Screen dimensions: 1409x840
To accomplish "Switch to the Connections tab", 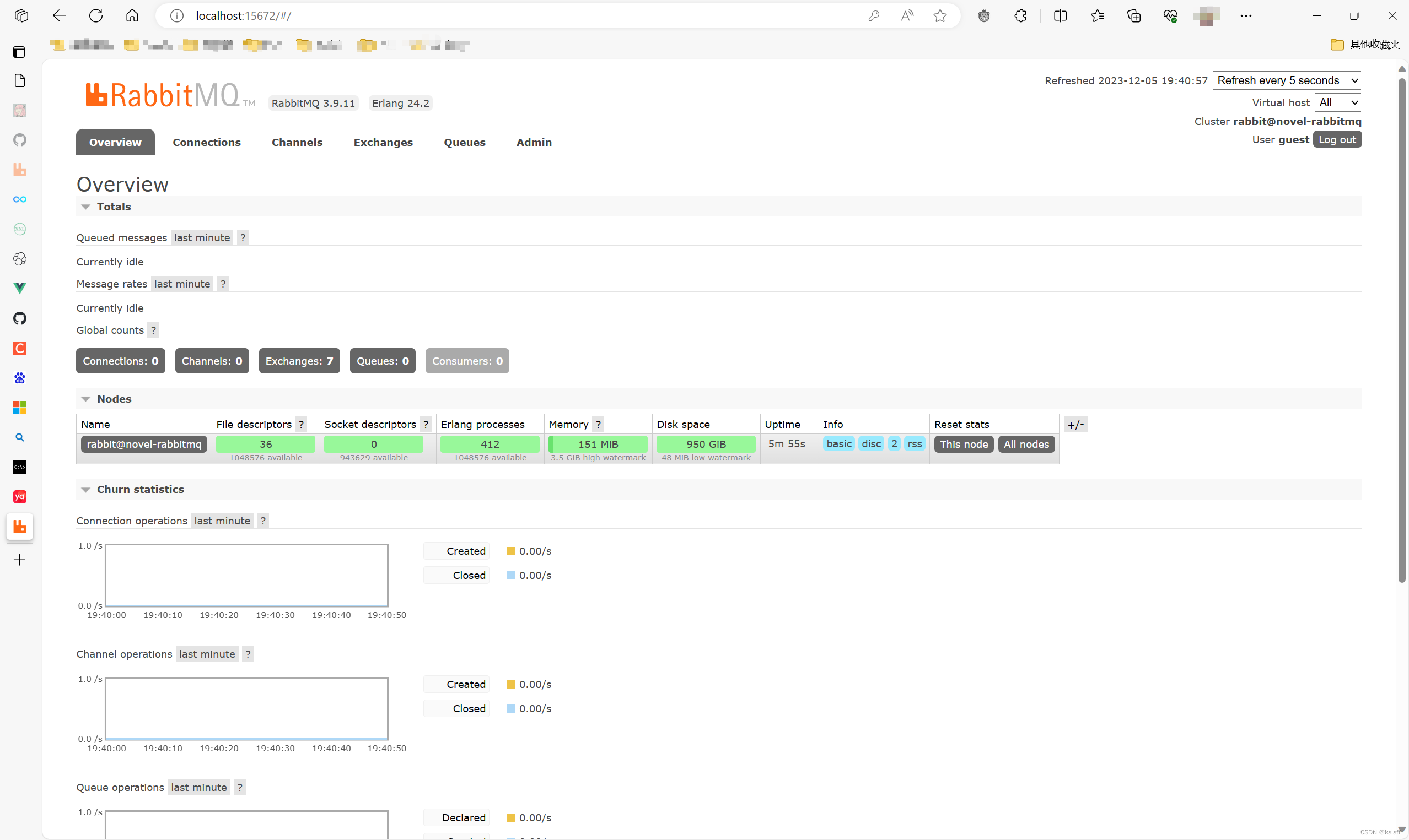I will [x=207, y=142].
